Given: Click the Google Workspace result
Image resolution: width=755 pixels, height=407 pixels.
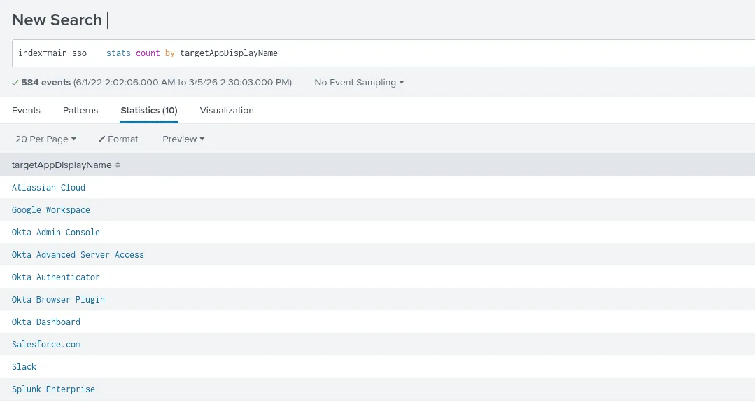Looking at the screenshot, I should [x=51, y=209].
